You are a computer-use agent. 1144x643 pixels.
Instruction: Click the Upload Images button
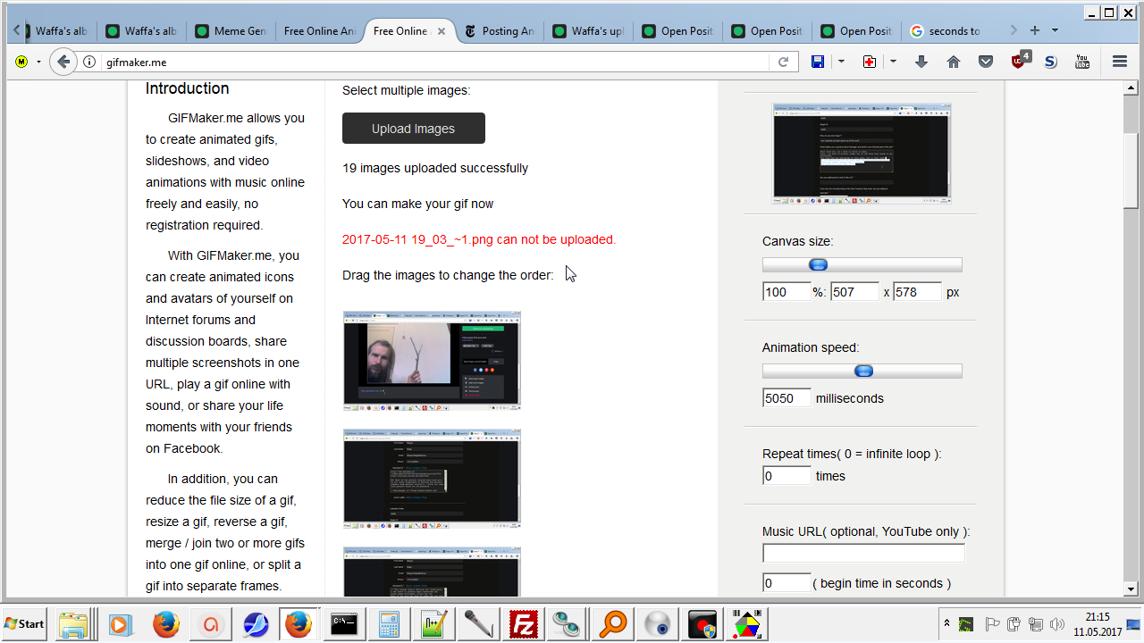[x=414, y=129]
